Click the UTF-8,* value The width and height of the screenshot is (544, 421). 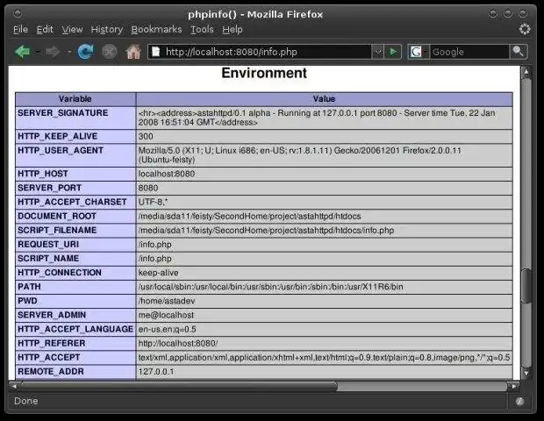[x=153, y=202]
